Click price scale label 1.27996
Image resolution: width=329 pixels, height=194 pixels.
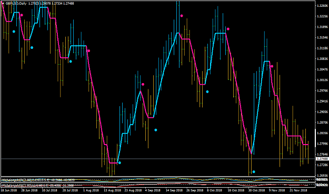322,144
